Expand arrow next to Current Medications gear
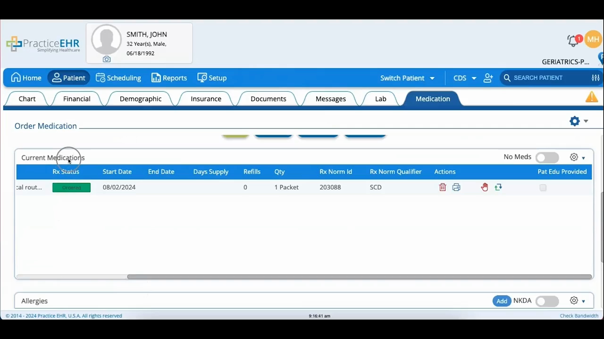This screenshot has width=604, height=339. 584,158
